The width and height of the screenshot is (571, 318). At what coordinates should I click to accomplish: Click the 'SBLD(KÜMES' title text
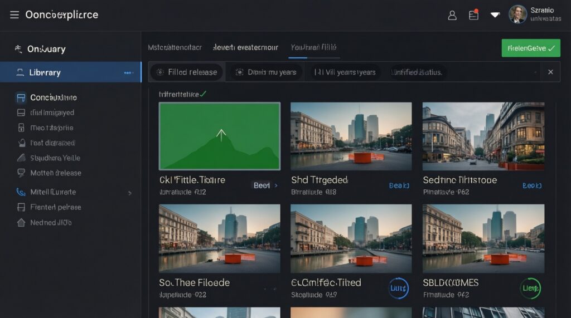click(451, 283)
